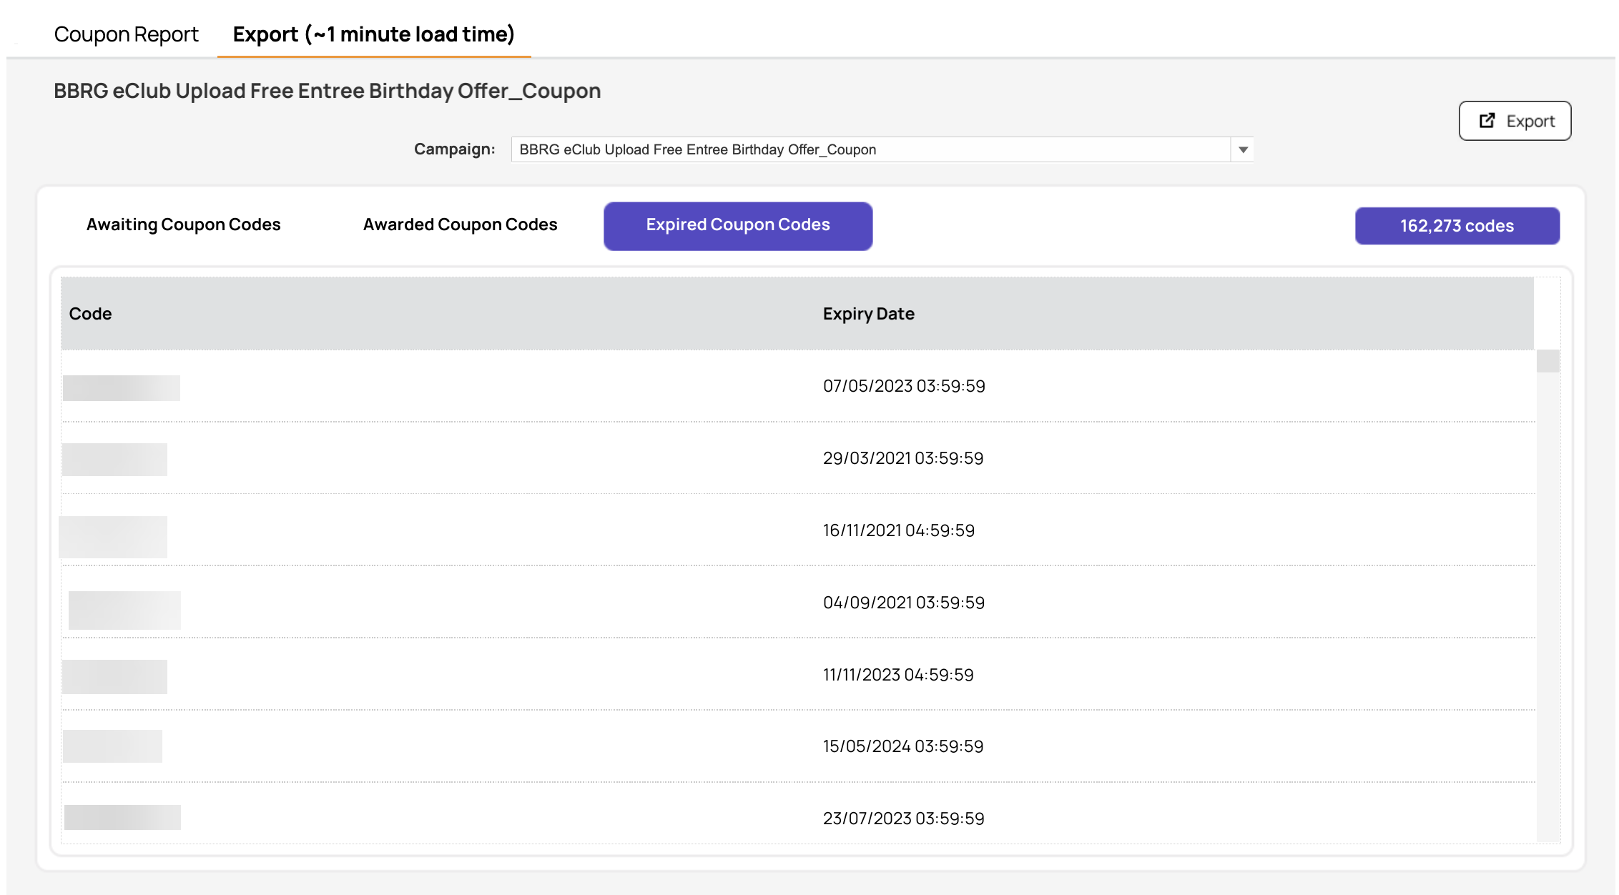Click the blurred code in the 23/07/2023 row
1619x895 pixels.
click(x=122, y=817)
